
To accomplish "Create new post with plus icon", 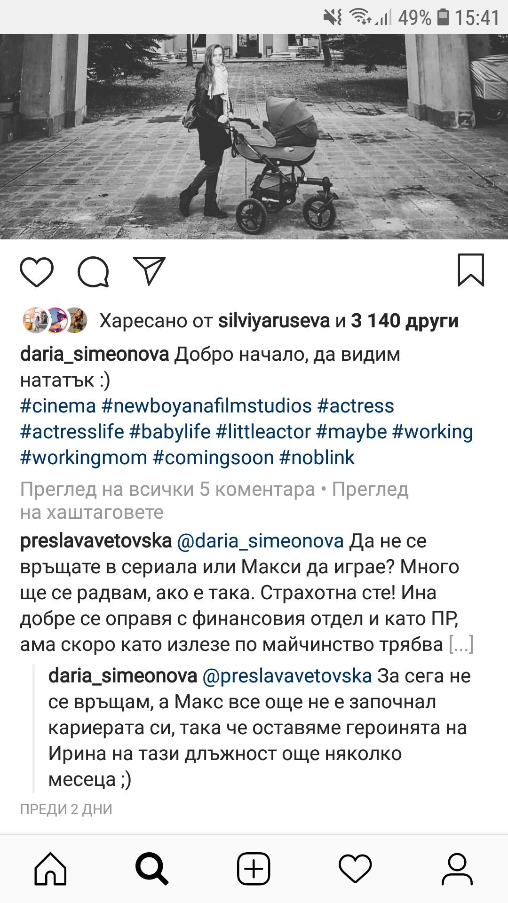I will click(254, 869).
